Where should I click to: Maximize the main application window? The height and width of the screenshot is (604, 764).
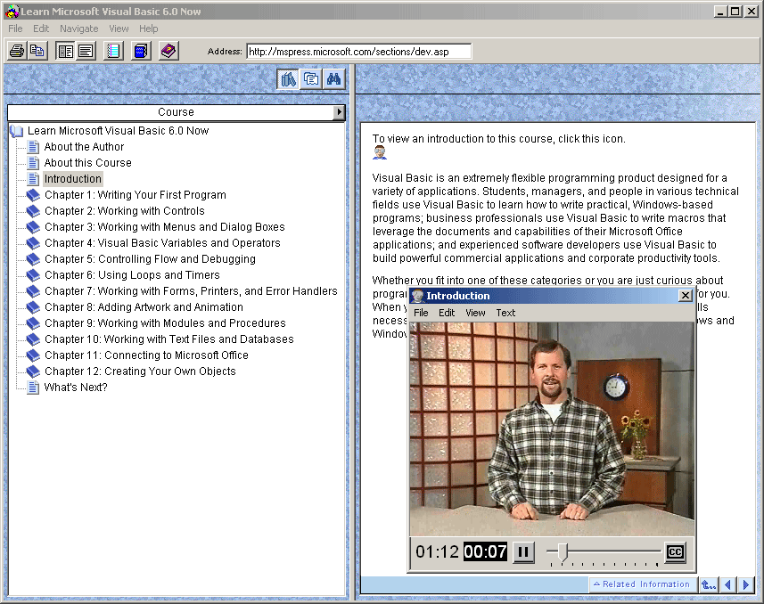pyautogui.click(x=735, y=12)
